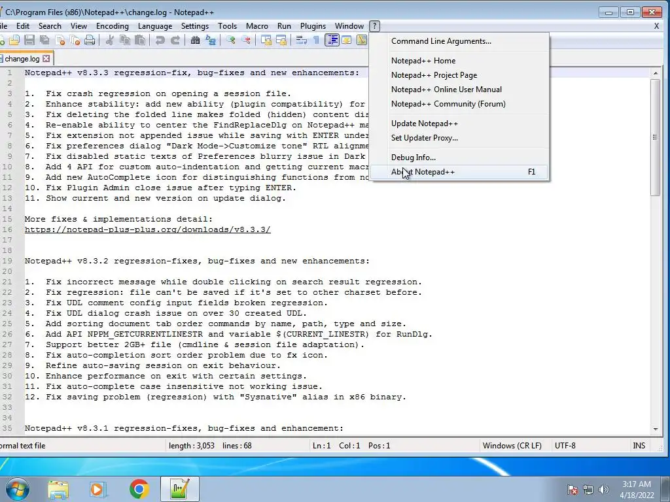Undo the last action with the Undo icon
The image size is (670, 502).
tap(160, 40)
